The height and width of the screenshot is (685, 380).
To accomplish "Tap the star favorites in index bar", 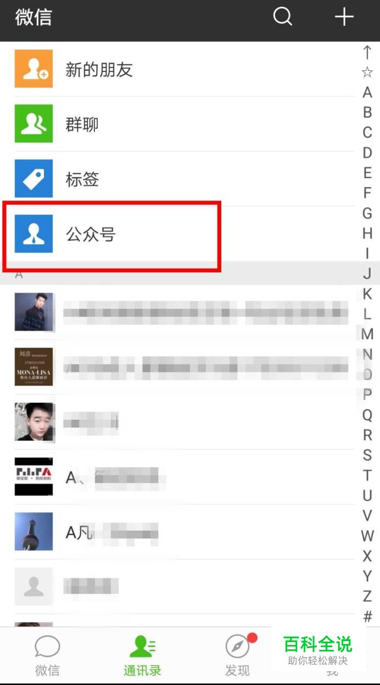I will 367,72.
